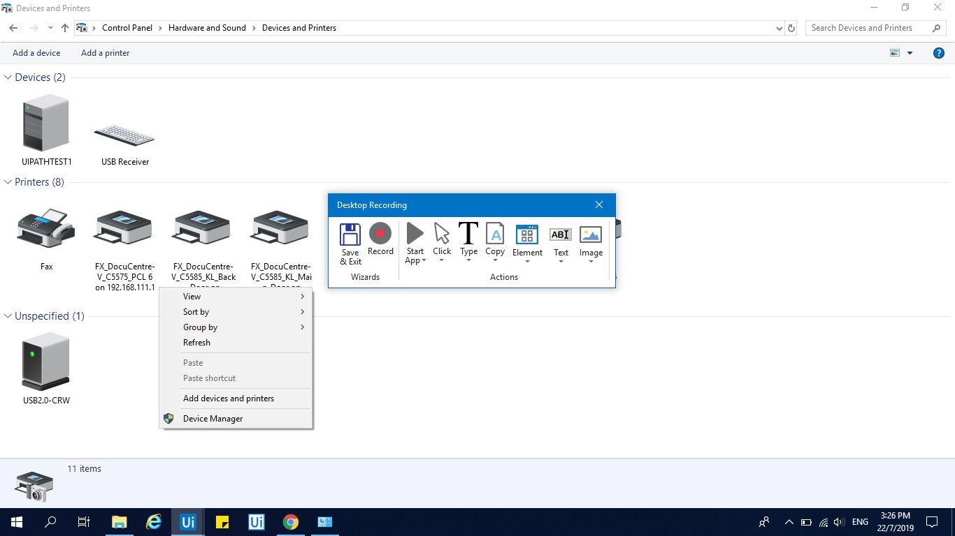Expand the Text action dropdown arrow
Viewport: 955px width, 536px height.
pyautogui.click(x=561, y=262)
